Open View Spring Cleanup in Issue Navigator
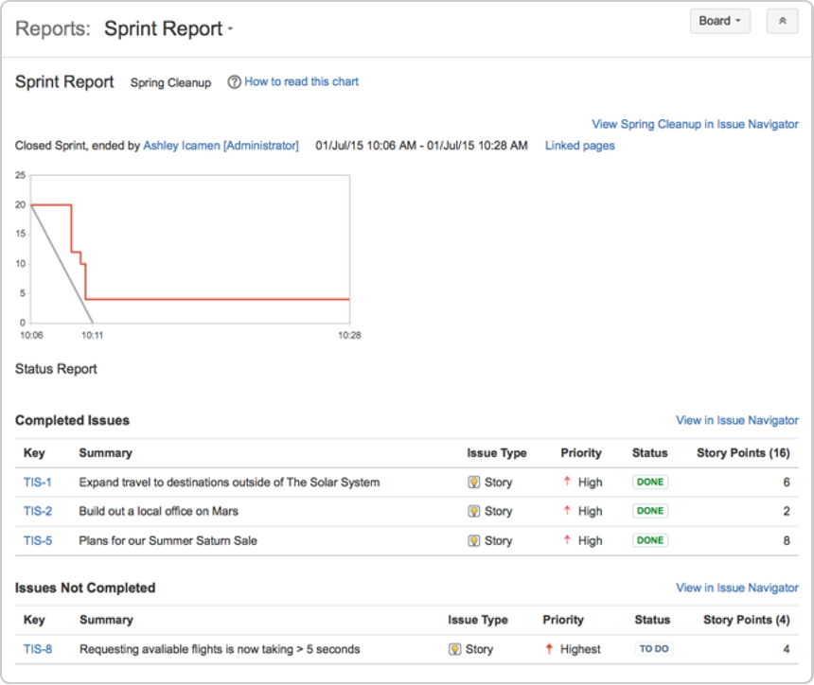This screenshot has height=685, width=814. (695, 124)
